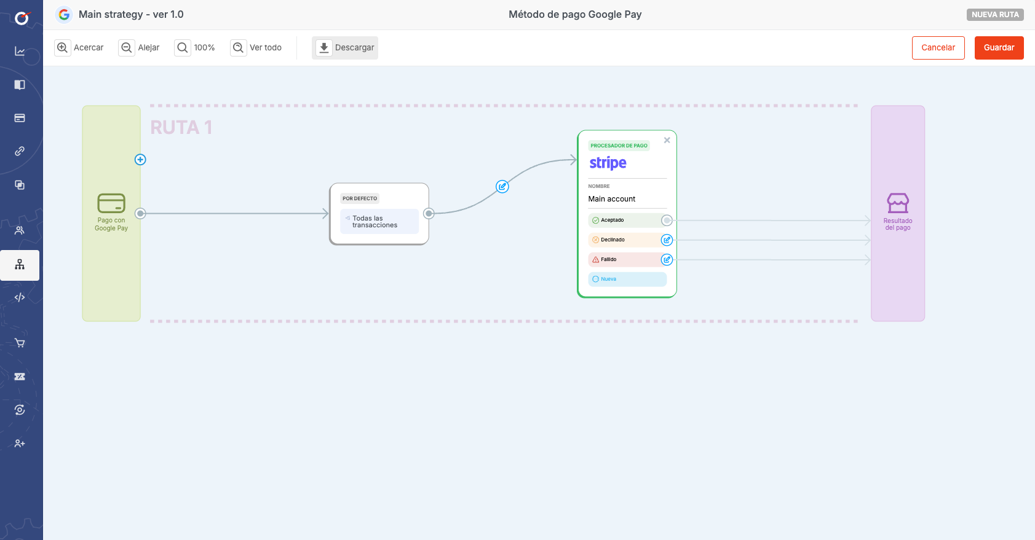Click the POR DEFECTO node output connector
This screenshot has height=540, width=1035.
click(429, 214)
